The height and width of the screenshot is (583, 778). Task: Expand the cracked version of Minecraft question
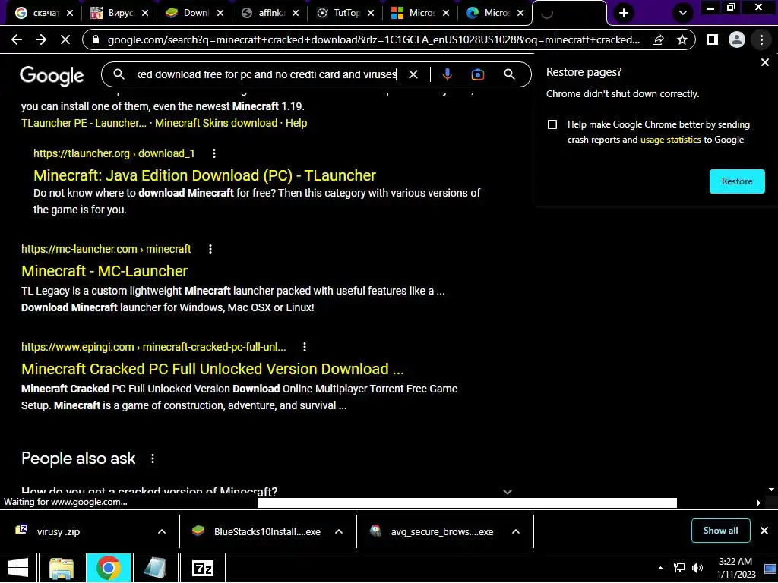pos(267,491)
